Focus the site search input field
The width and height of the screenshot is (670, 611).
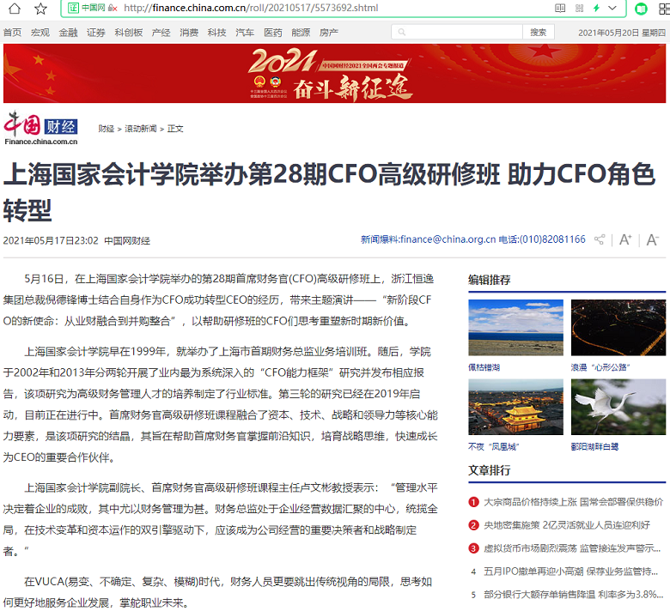tap(457, 33)
